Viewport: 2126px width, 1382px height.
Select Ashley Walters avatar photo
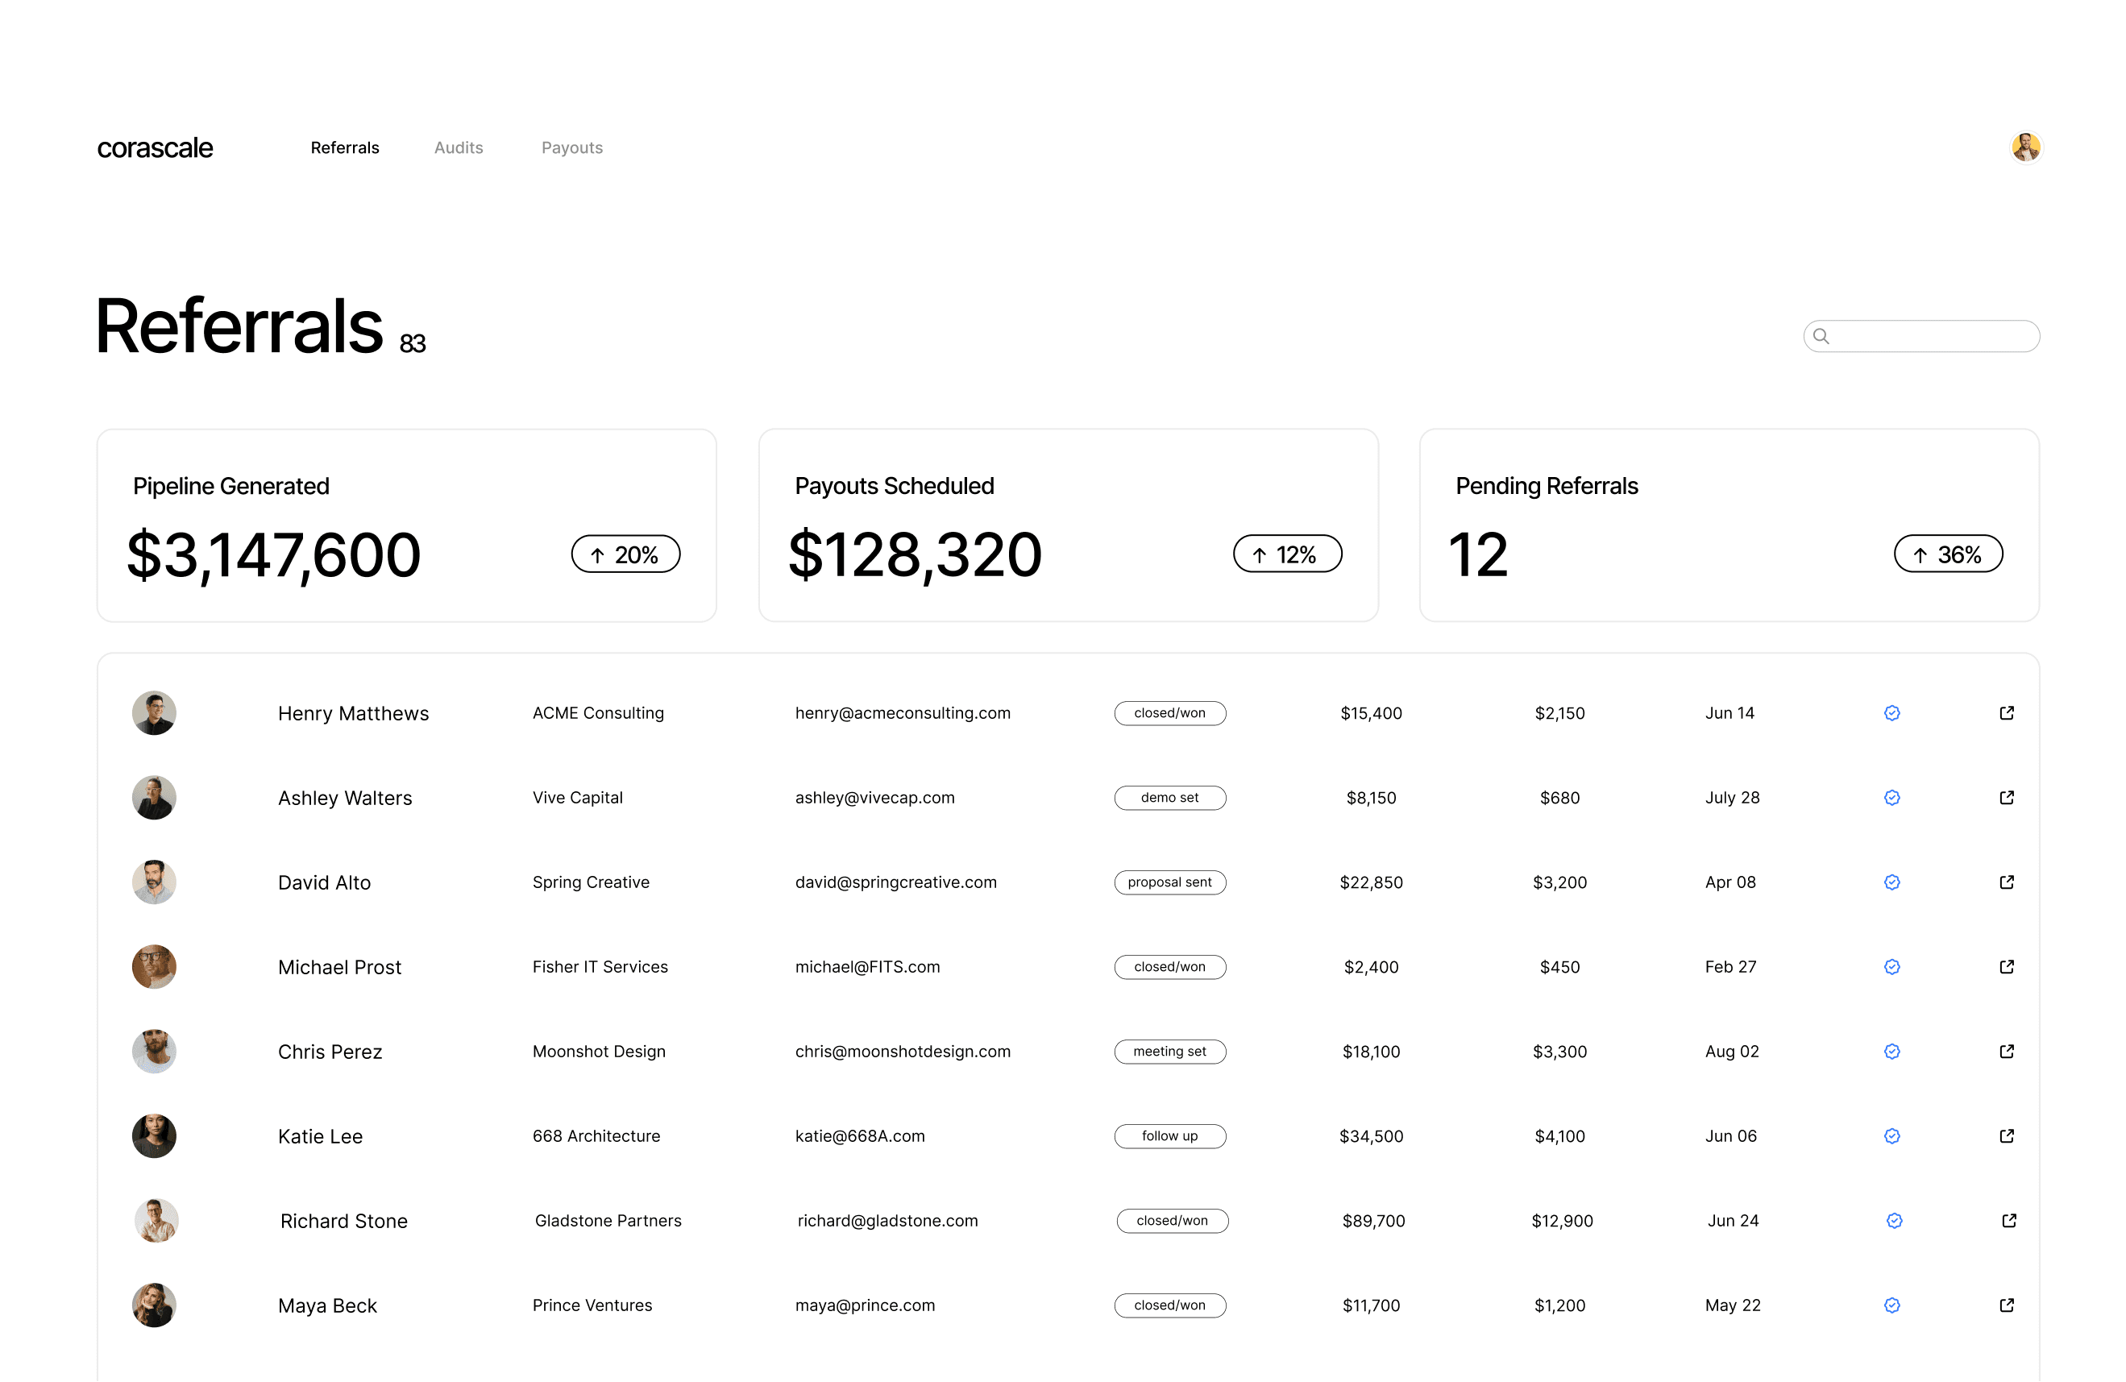[155, 798]
